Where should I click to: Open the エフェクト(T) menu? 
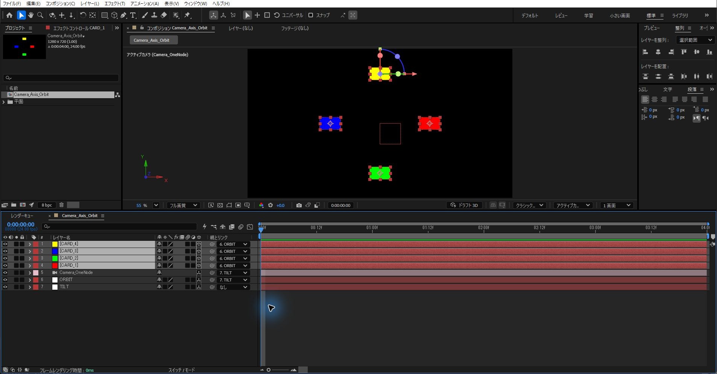pos(115,4)
